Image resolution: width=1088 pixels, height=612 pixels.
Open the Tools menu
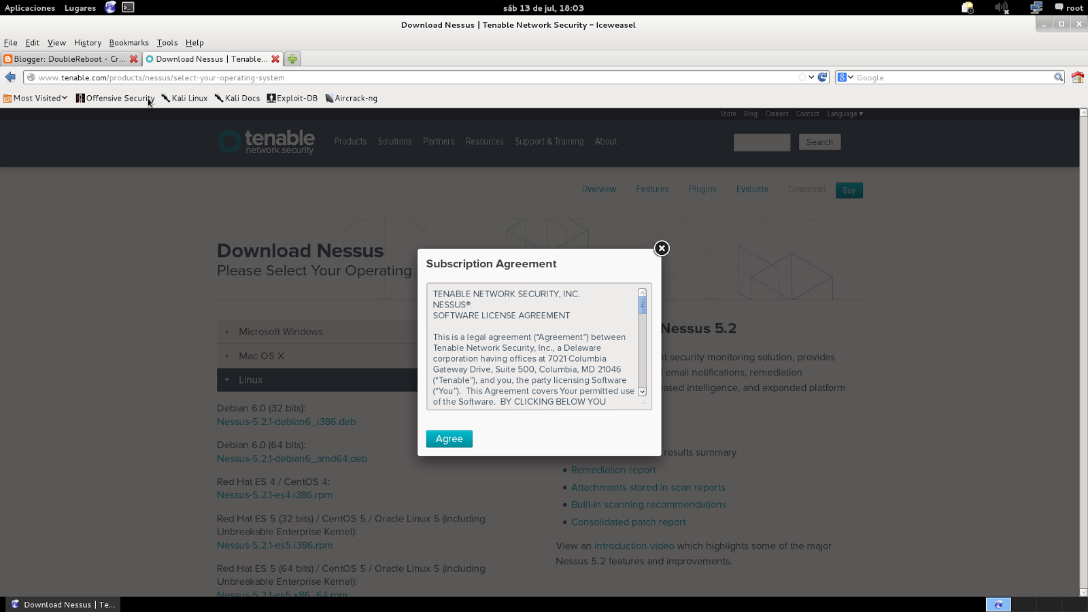(167, 42)
